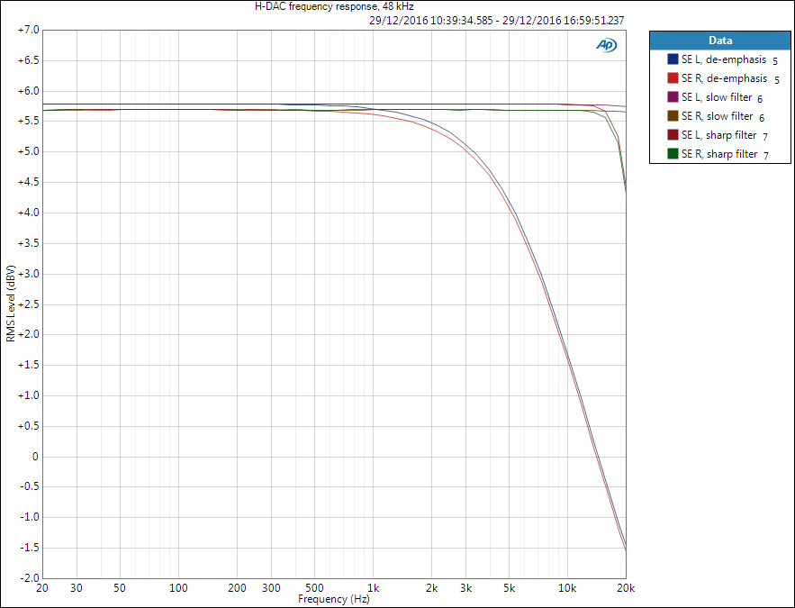The width and height of the screenshot is (795, 608).
Task: Click the 'H-DAC frequency response, 48 kHz' title
Action: (334, 6)
